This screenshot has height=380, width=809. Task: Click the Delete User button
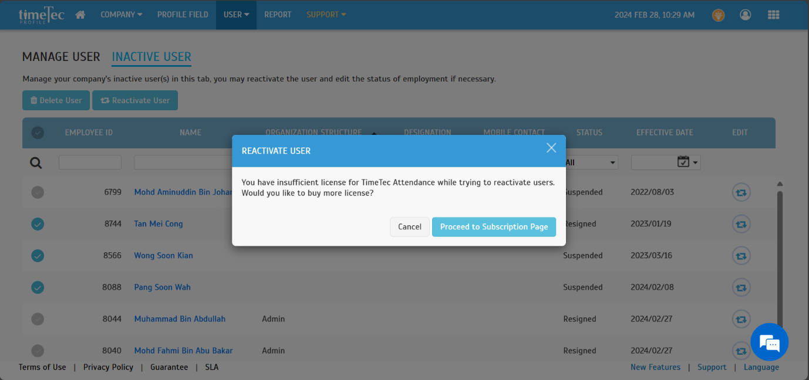(56, 100)
